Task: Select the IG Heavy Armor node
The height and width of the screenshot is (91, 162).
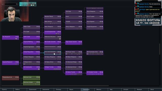Action: click(53, 63)
